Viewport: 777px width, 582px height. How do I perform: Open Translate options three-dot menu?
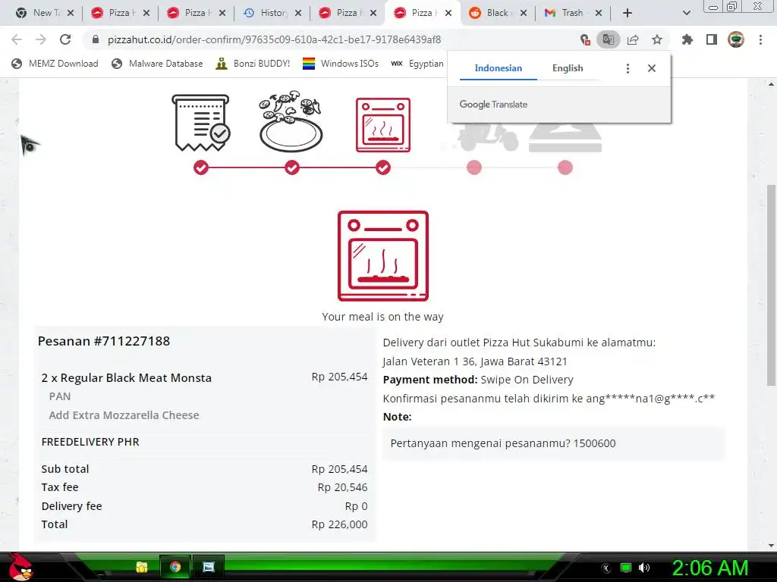(x=628, y=68)
